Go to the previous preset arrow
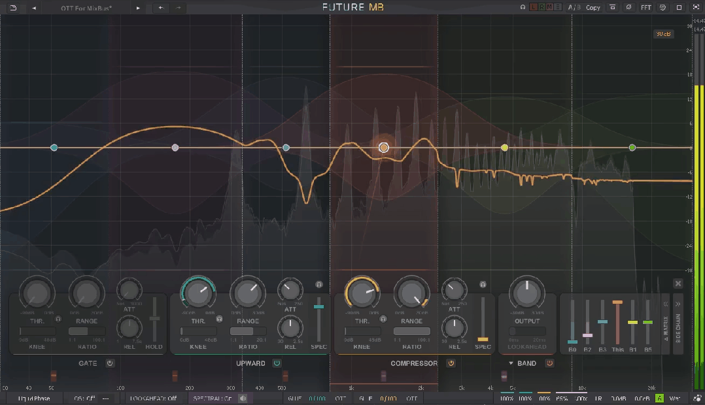The image size is (705, 405). [34, 8]
